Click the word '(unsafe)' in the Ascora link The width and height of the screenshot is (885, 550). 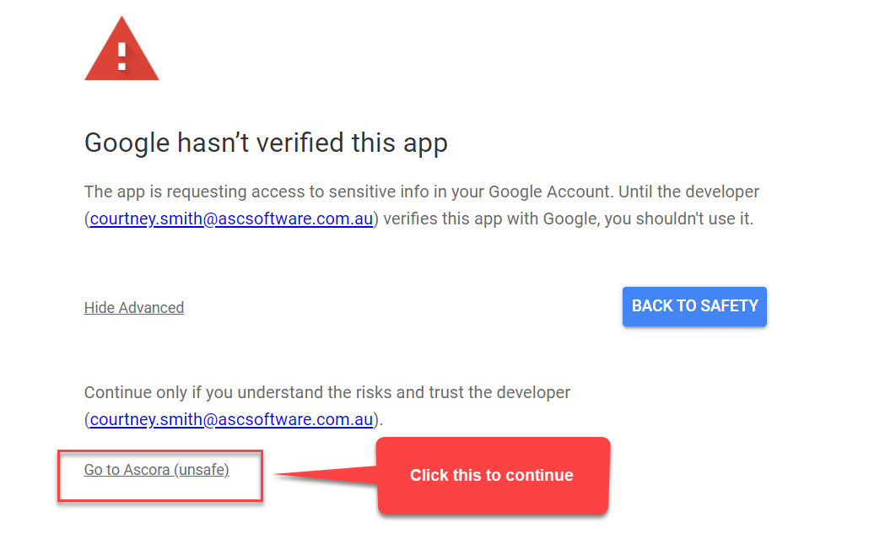pyautogui.click(x=202, y=470)
